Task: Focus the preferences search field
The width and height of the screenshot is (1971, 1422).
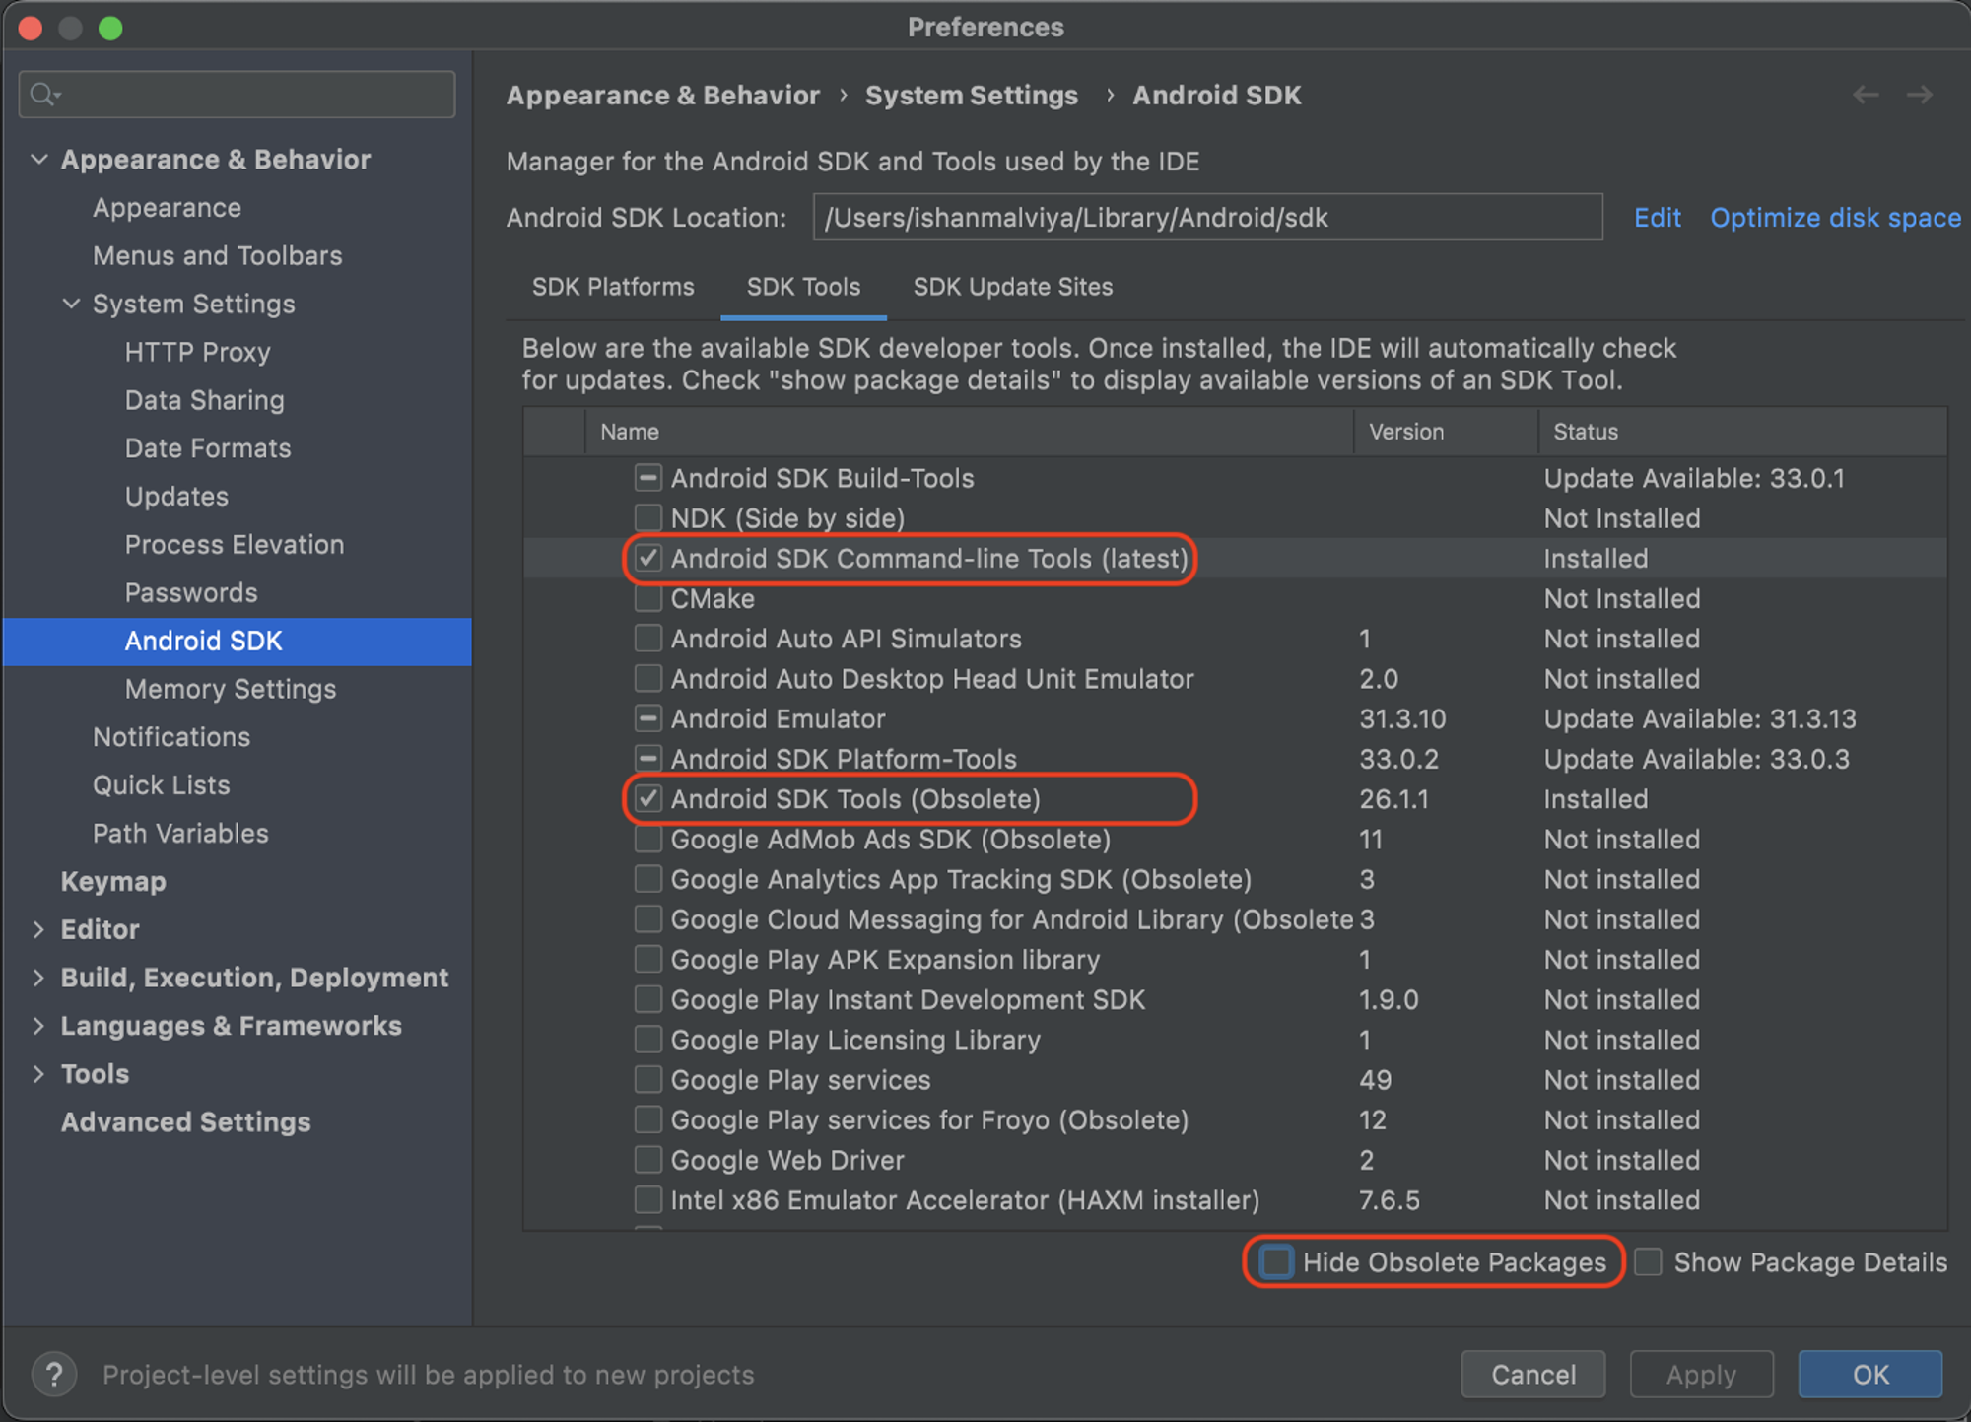Action: [x=237, y=95]
